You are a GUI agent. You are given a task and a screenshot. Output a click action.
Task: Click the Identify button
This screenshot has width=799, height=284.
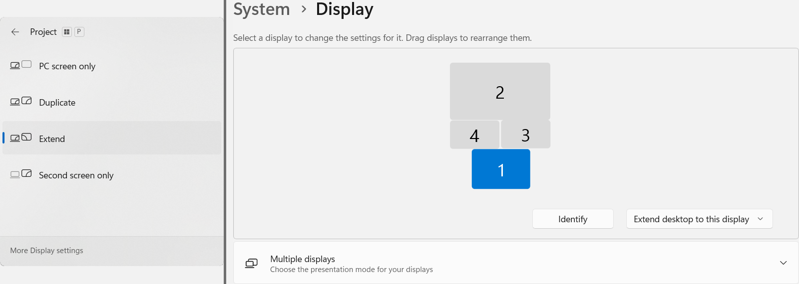(x=573, y=219)
